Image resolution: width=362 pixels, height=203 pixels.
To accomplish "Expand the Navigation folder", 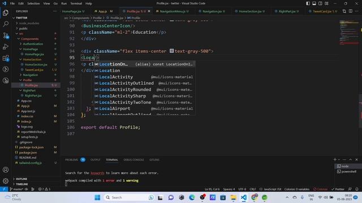I will (x=30, y=75).
